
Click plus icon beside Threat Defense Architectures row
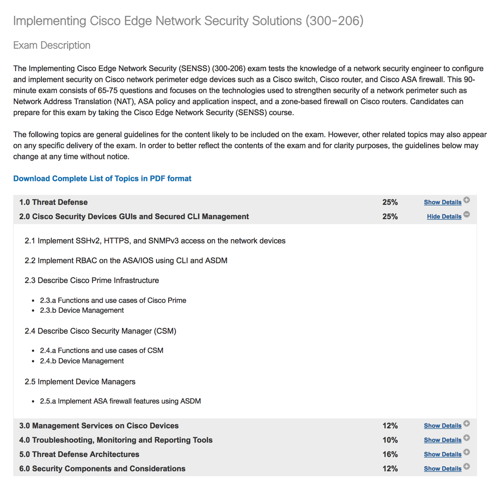click(467, 452)
